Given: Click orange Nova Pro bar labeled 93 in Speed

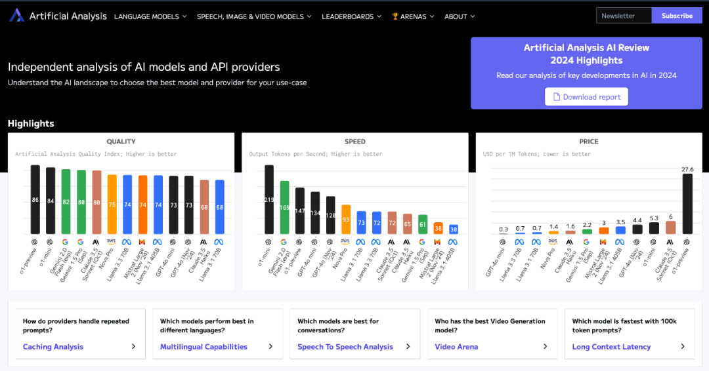Looking at the screenshot, I should point(346,220).
